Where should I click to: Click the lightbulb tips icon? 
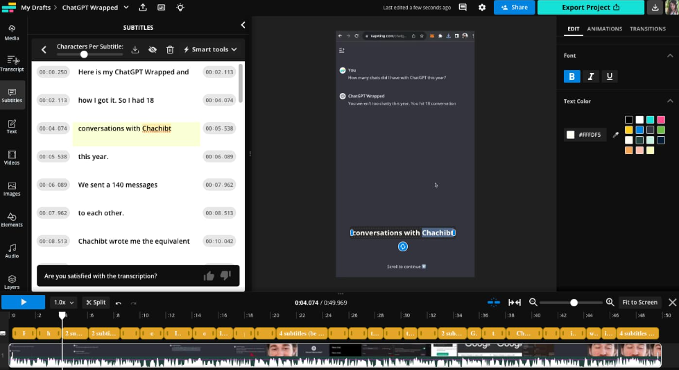tap(180, 8)
